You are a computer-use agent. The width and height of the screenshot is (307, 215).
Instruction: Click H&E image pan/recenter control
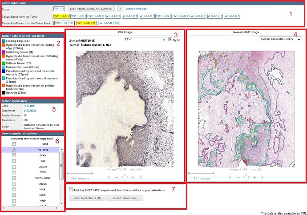click(x=246, y=177)
